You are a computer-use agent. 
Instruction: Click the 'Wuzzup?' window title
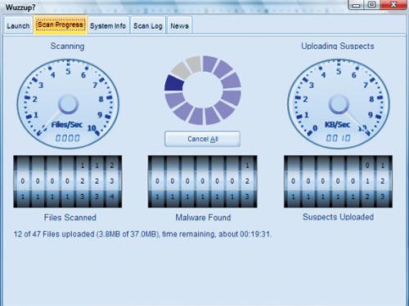click(x=20, y=7)
